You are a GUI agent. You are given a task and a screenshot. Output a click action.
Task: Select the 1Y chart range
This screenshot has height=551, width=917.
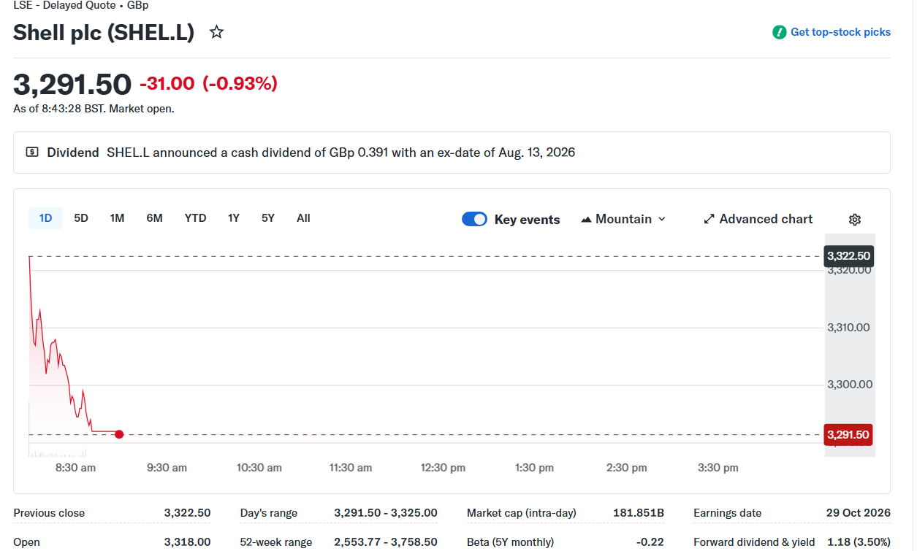click(x=234, y=218)
